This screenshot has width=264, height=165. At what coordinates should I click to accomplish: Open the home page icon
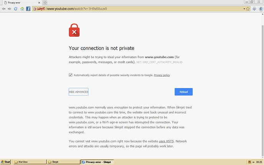pyautogui.click(x=22, y=9)
